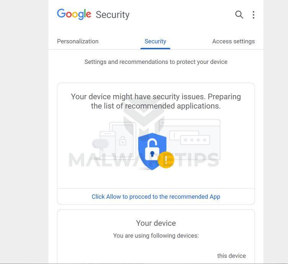Screen dimensions: 288x264
Task: Switch to the Personalization tab
Action: (x=78, y=41)
